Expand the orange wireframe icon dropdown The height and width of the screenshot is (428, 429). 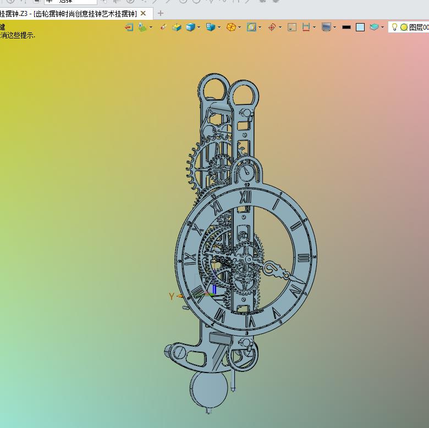point(240,27)
